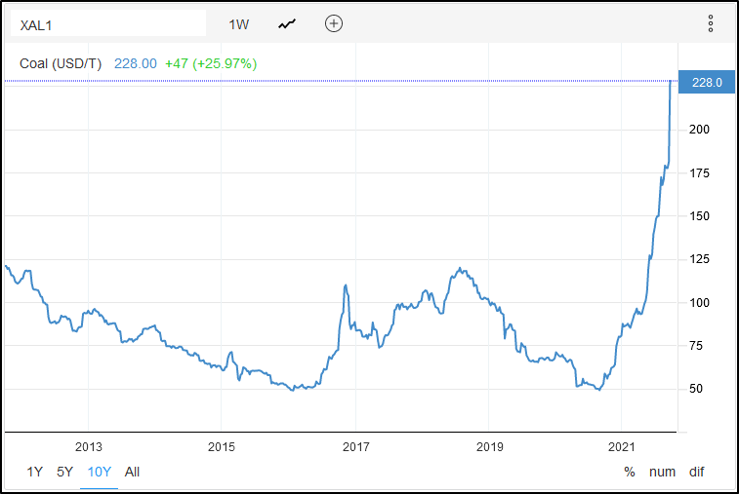Select the All time range
Image resolution: width=739 pixels, height=494 pixels.
[132, 472]
